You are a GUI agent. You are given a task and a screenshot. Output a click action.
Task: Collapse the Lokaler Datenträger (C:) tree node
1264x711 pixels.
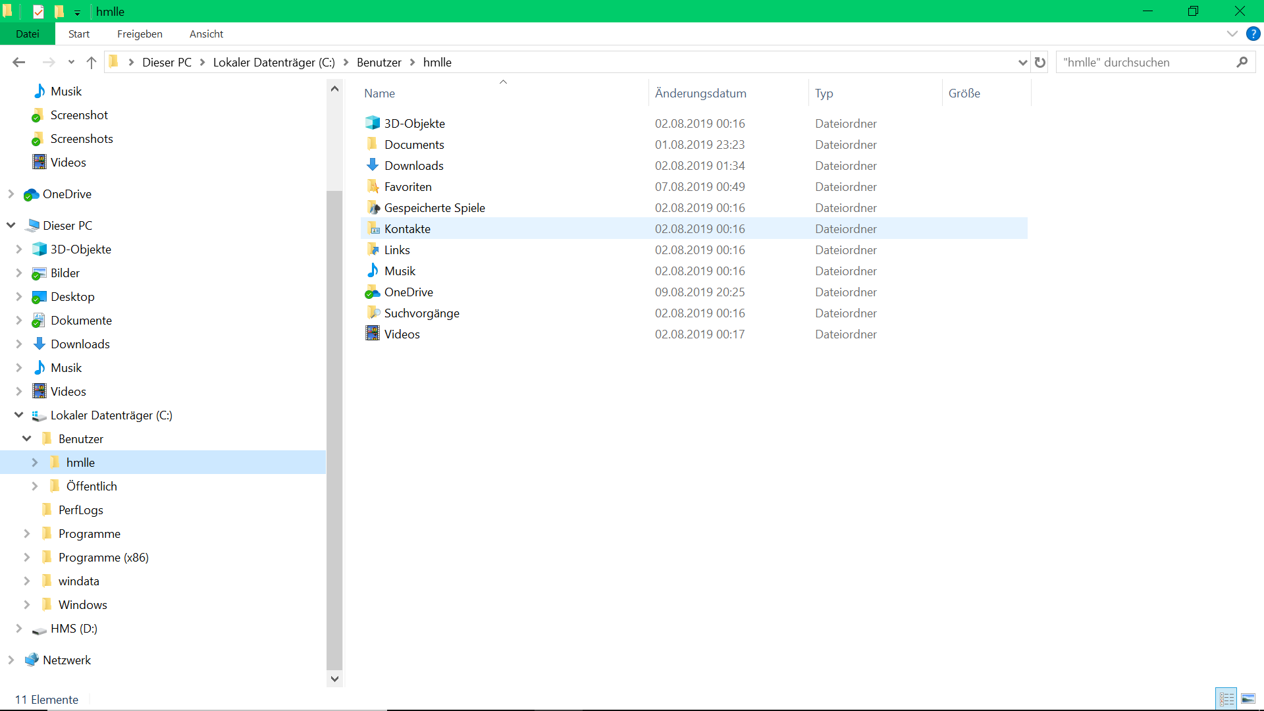(x=18, y=415)
